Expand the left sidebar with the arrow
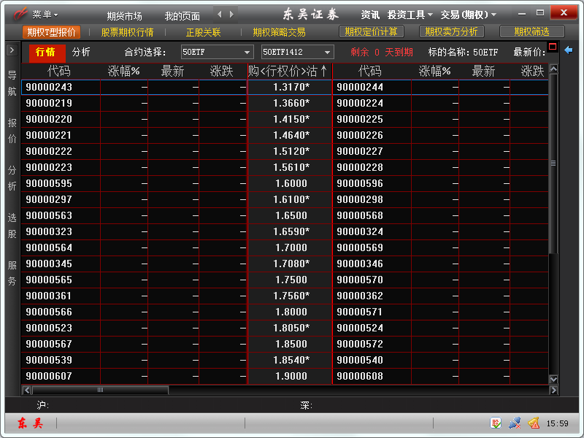Viewport: 584px width, 438px height. [12, 50]
